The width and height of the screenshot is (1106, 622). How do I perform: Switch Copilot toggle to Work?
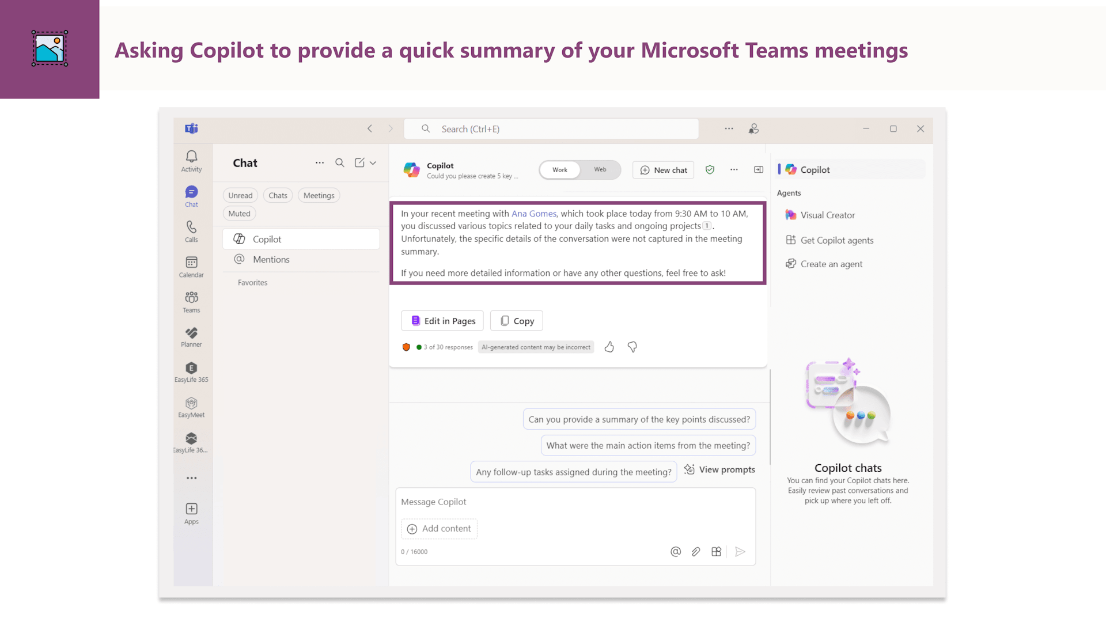(x=559, y=170)
